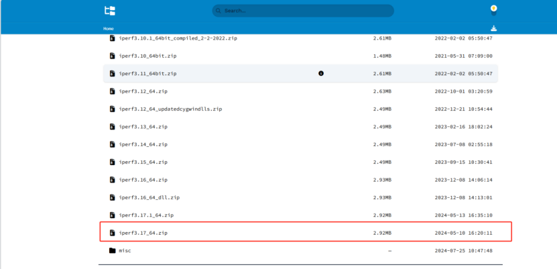Open iperf3.10_64bit.zip file link
The image size is (557, 269).
click(x=147, y=56)
